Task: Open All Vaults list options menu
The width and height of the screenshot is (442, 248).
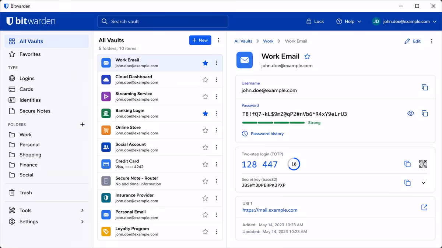Action: [218, 40]
